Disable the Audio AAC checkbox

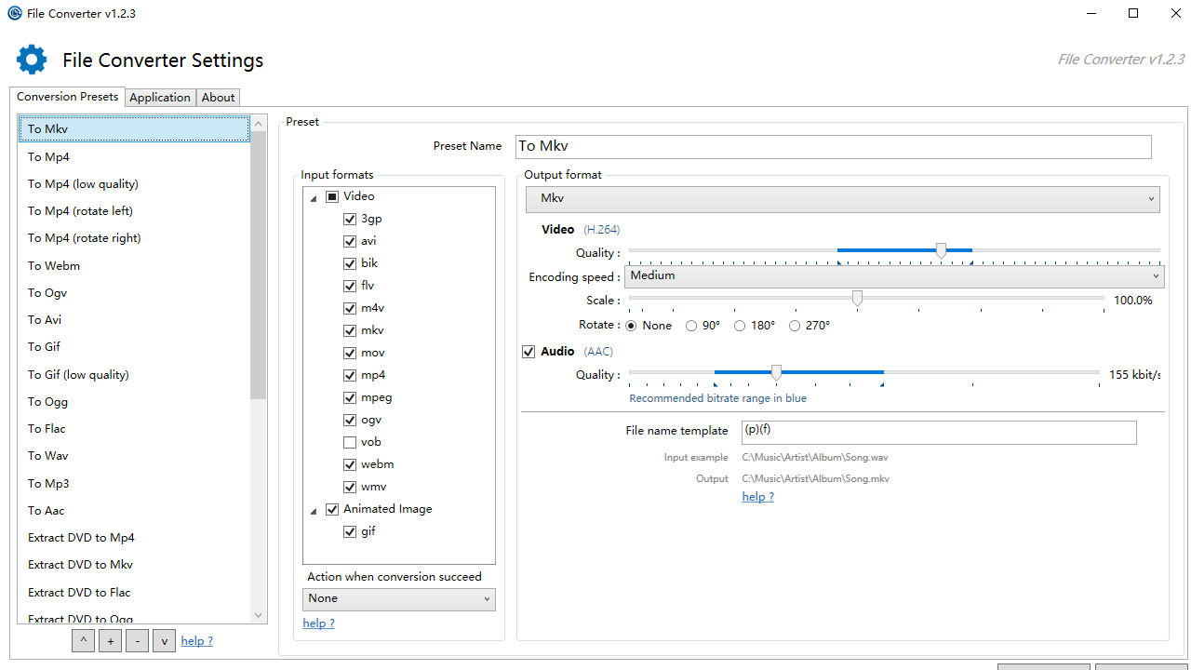[528, 351]
